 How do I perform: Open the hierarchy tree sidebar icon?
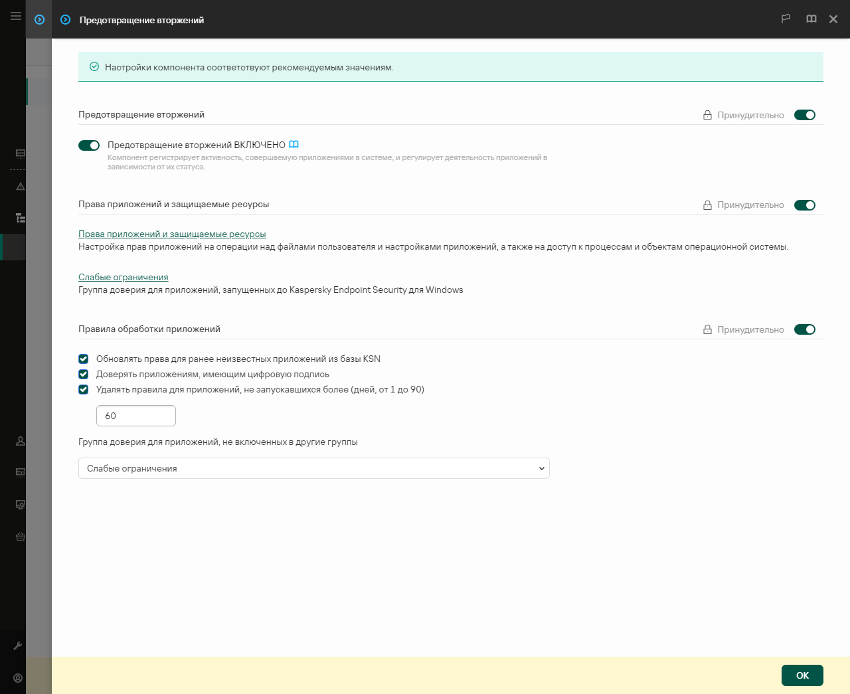(x=21, y=218)
